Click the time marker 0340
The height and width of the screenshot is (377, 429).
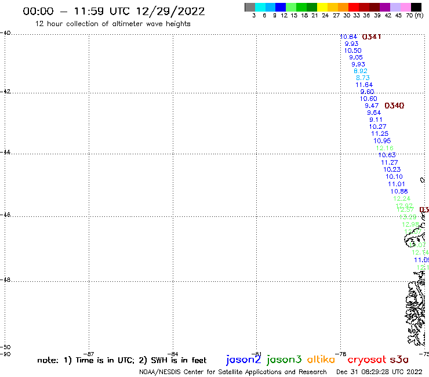(394, 106)
